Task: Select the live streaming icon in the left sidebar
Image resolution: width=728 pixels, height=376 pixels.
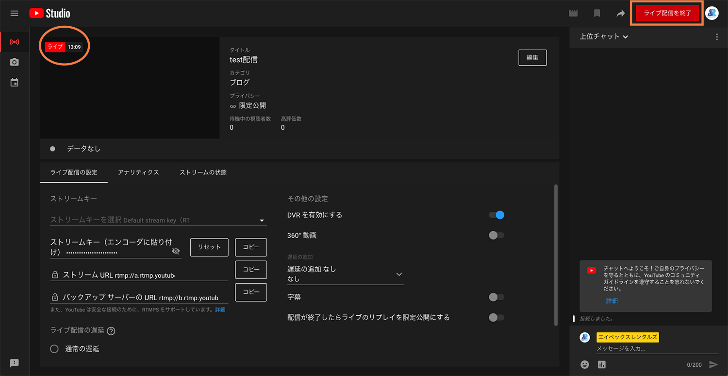Action: tap(14, 42)
